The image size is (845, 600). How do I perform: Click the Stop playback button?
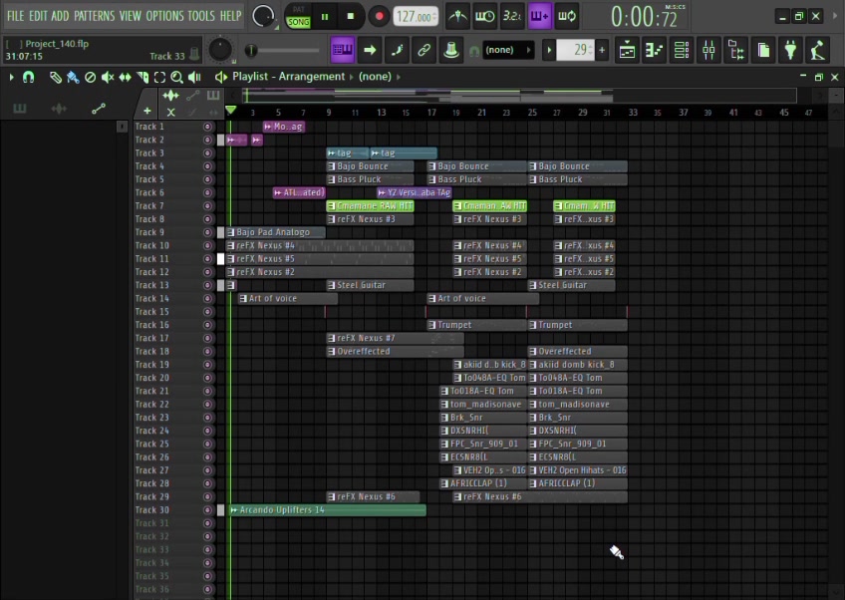point(350,16)
